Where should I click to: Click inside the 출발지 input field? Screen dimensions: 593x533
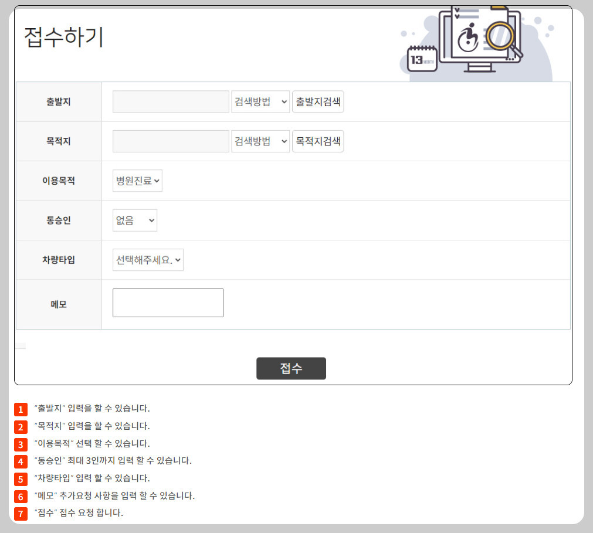170,101
